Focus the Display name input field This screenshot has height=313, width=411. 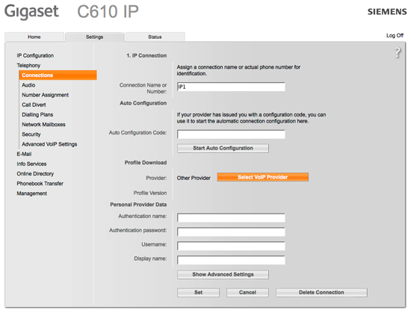(231, 260)
